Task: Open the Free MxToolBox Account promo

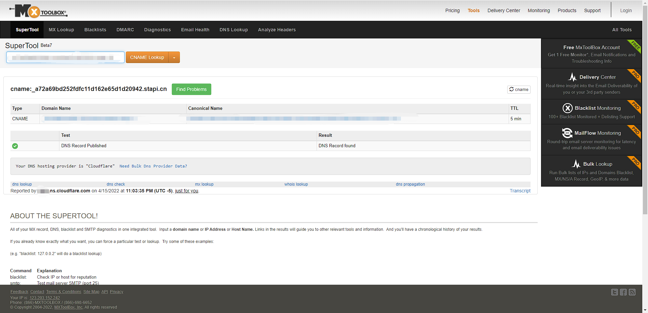Action: pos(591,54)
